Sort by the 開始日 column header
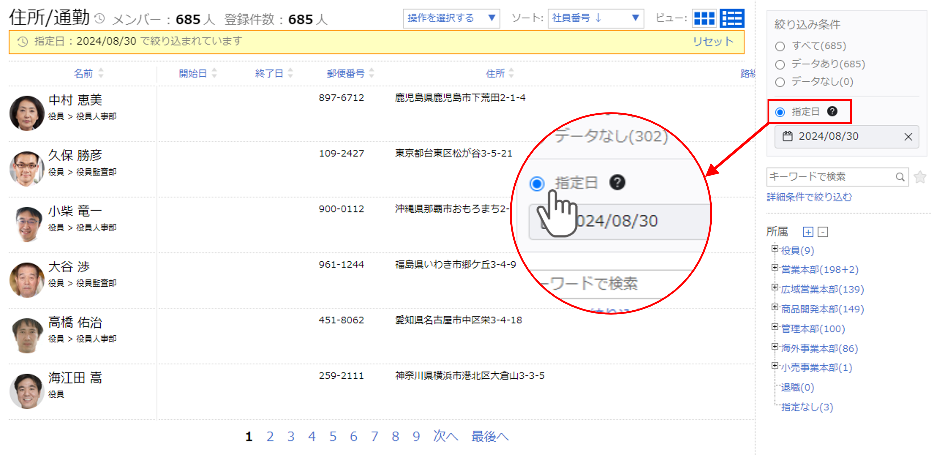934x455 pixels. pos(198,74)
